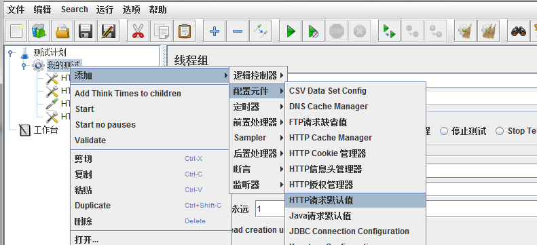
Task: Open the 文件 menu
Action: tap(16, 10)
